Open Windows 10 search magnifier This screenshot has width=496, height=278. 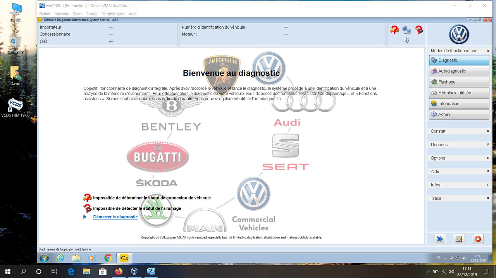pos(23,271)
